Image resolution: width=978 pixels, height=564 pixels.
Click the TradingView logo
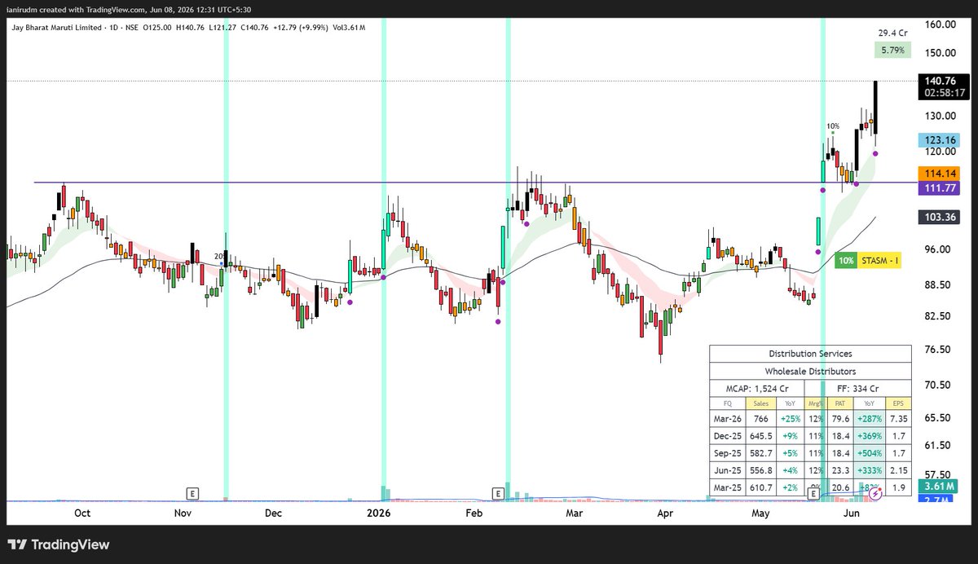[59, 544]
